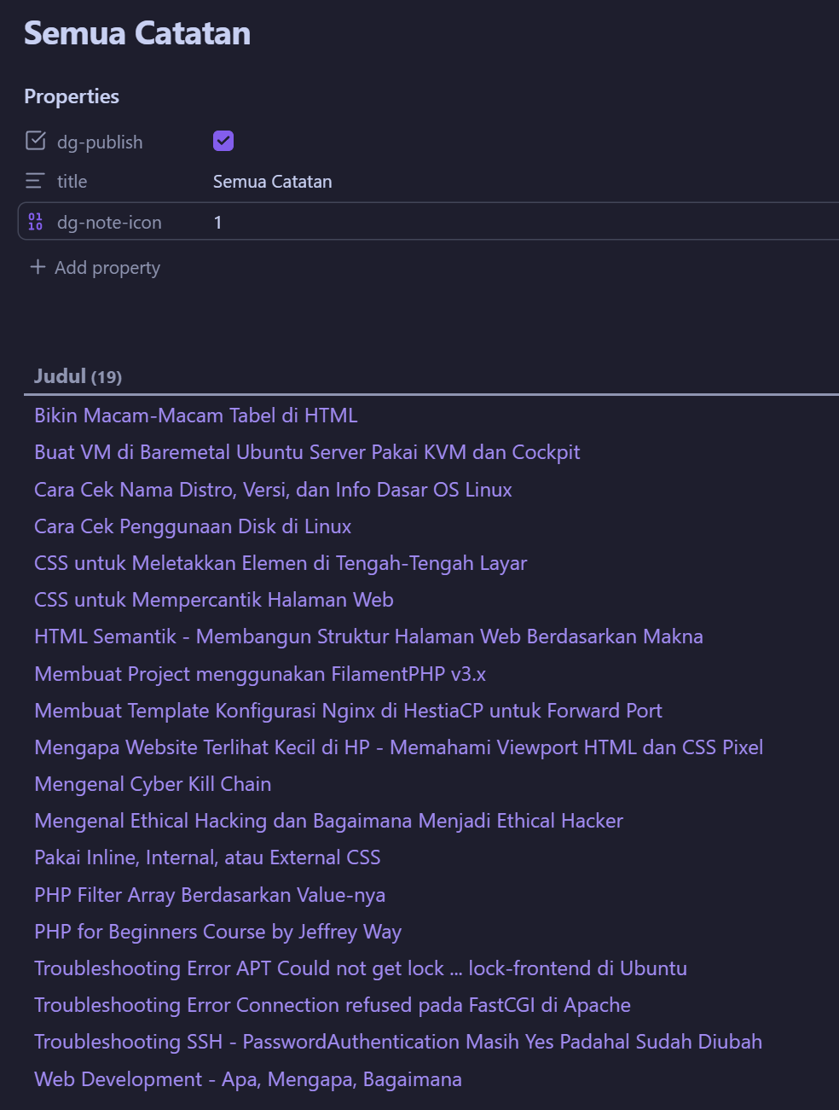The image size is (839, 1110).
Task: Open CSS untuk Mempercantik Halaman Web note
Action: pos(213,600)
